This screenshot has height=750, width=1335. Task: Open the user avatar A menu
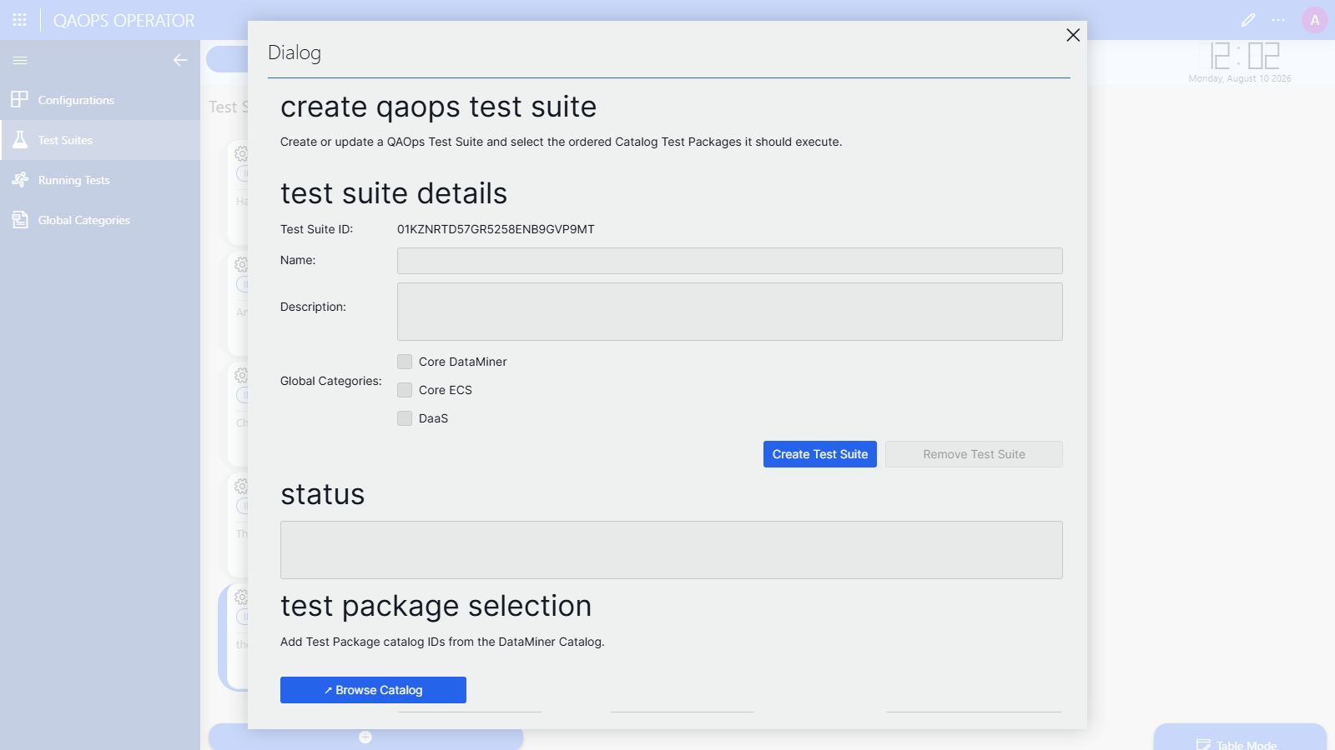coord(1315,20)
